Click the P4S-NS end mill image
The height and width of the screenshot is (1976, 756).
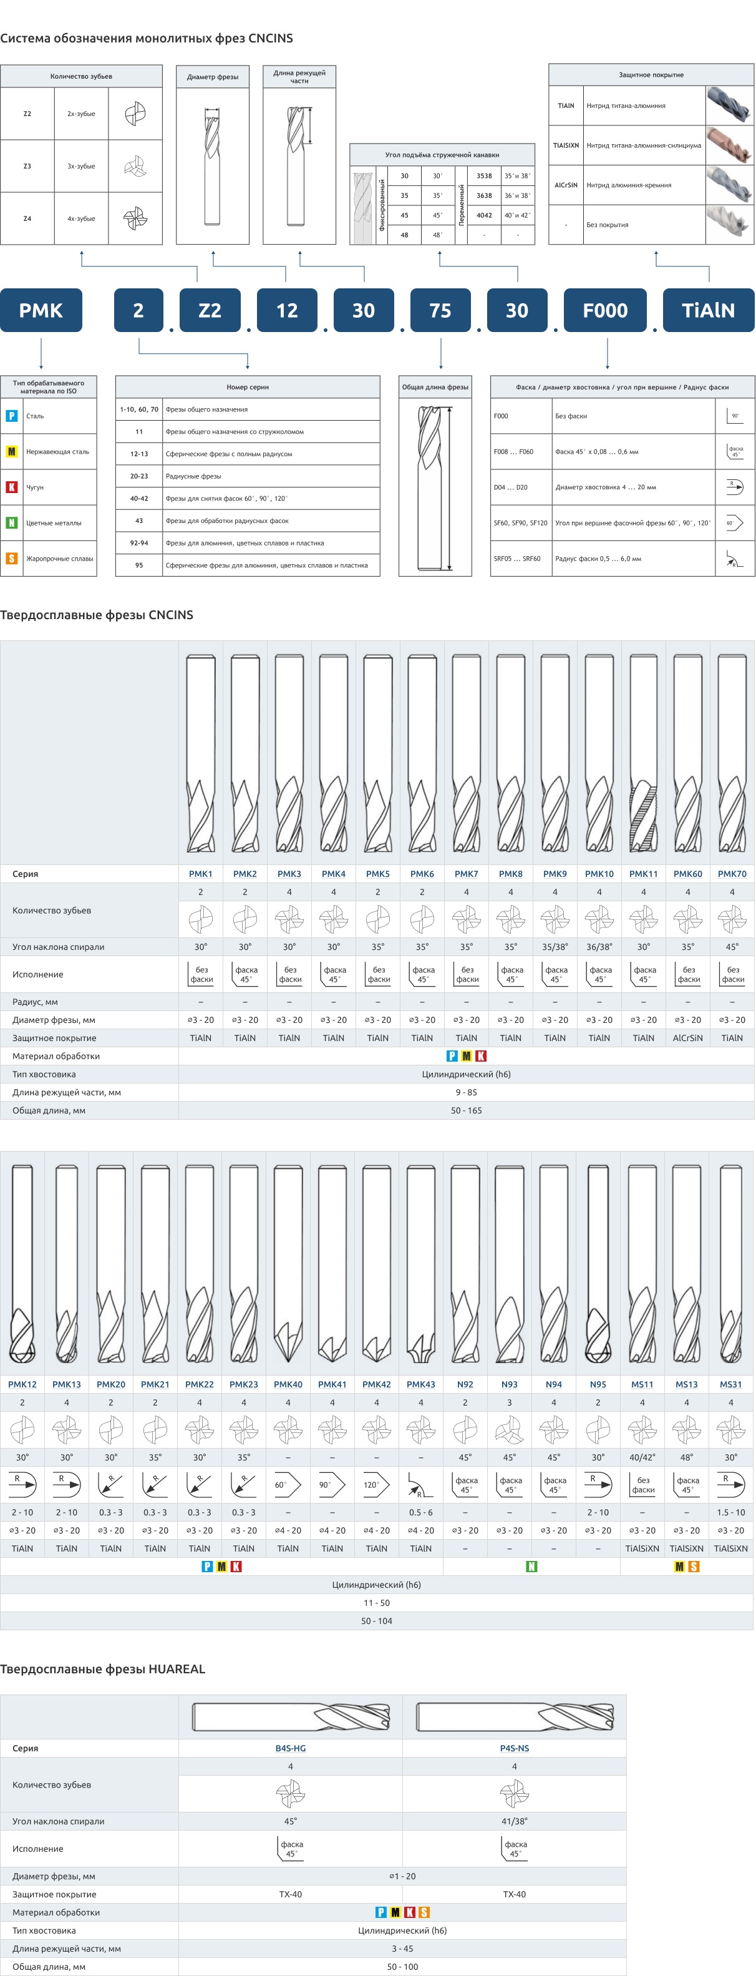(515, 1717)
